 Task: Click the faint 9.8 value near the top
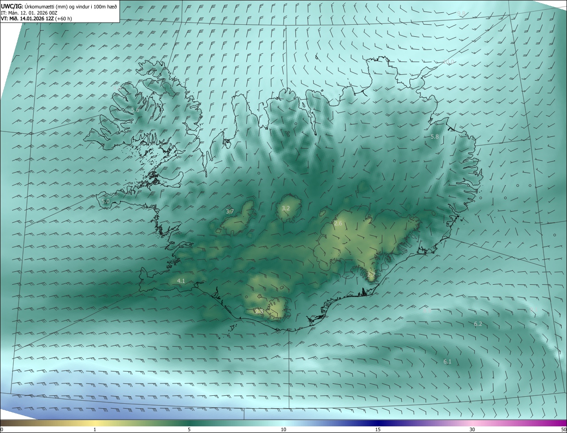click(461, 13)
